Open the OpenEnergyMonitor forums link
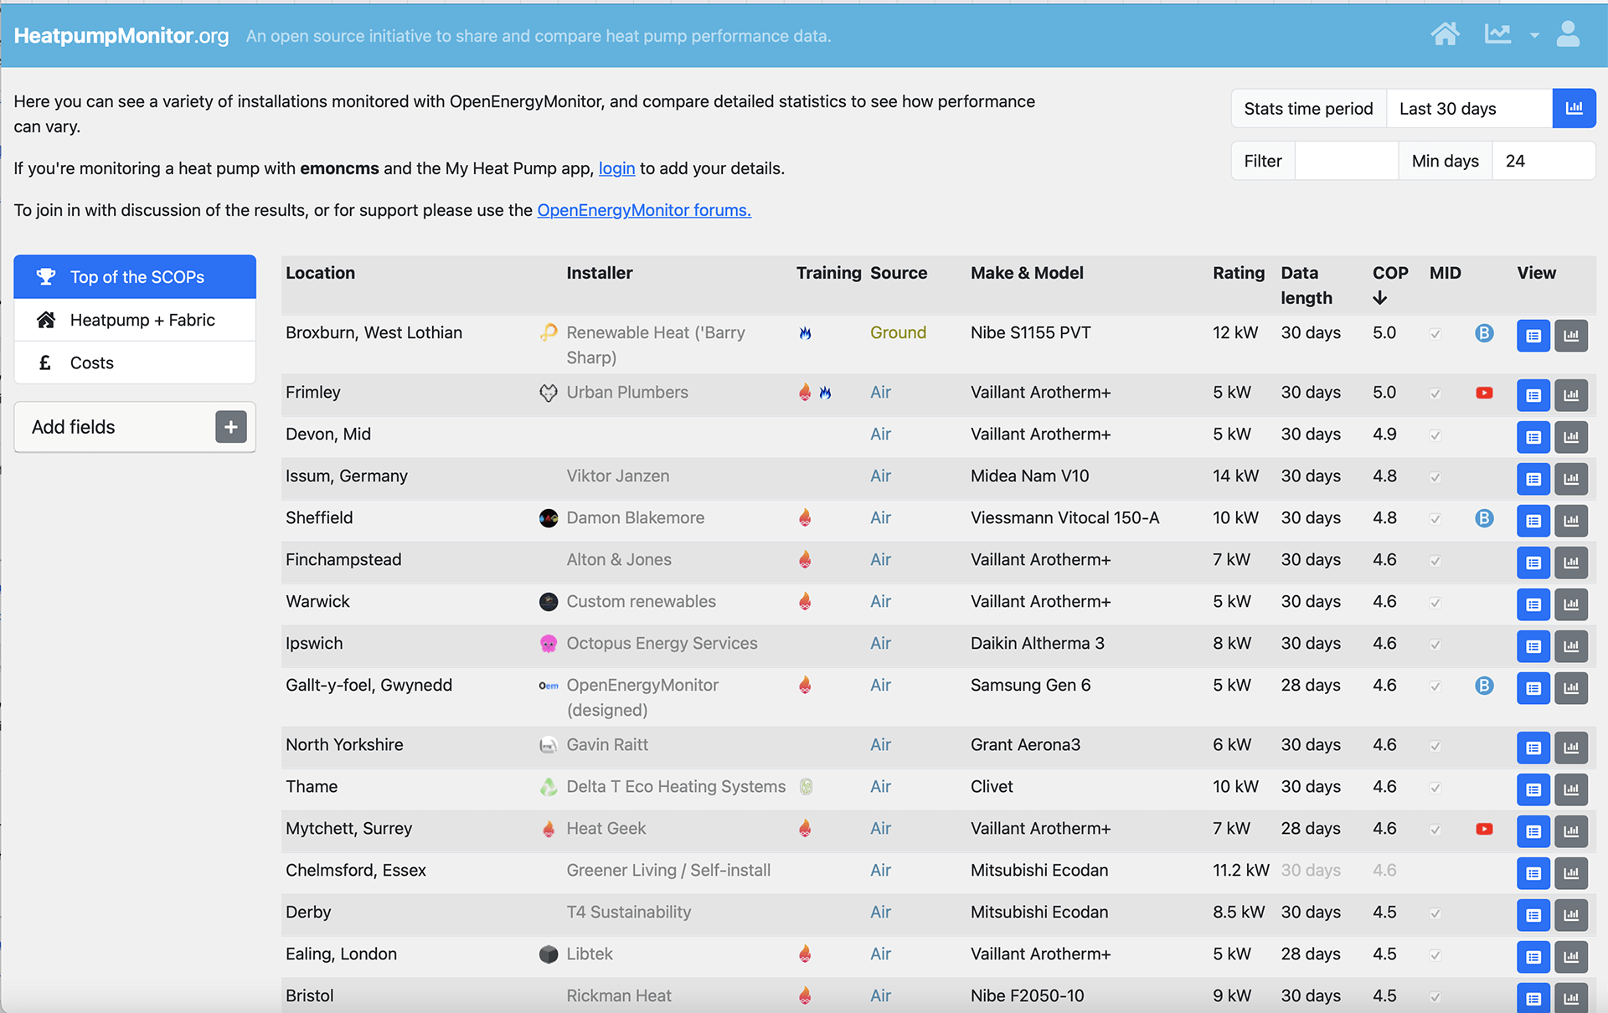Viewport: 1608px width, 1013px height. click(644, 210)
